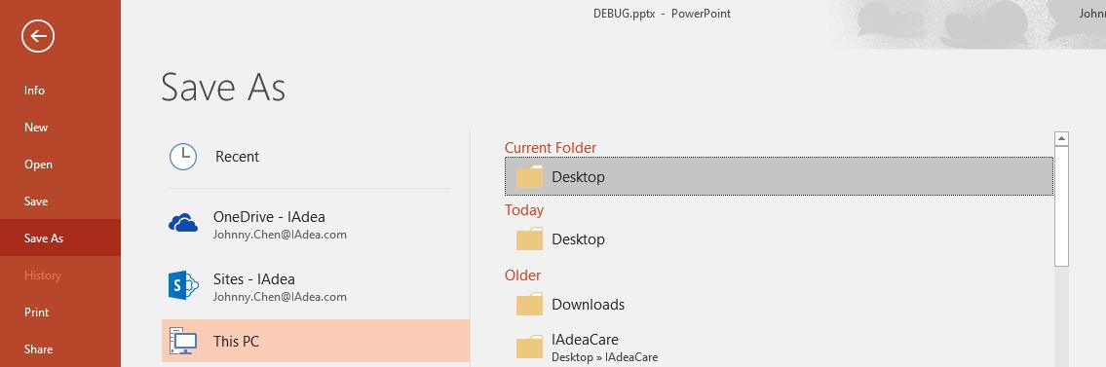Select Save As in the sidebar

(60, 239)
